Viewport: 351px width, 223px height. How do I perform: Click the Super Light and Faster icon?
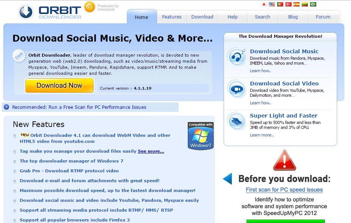237,121
